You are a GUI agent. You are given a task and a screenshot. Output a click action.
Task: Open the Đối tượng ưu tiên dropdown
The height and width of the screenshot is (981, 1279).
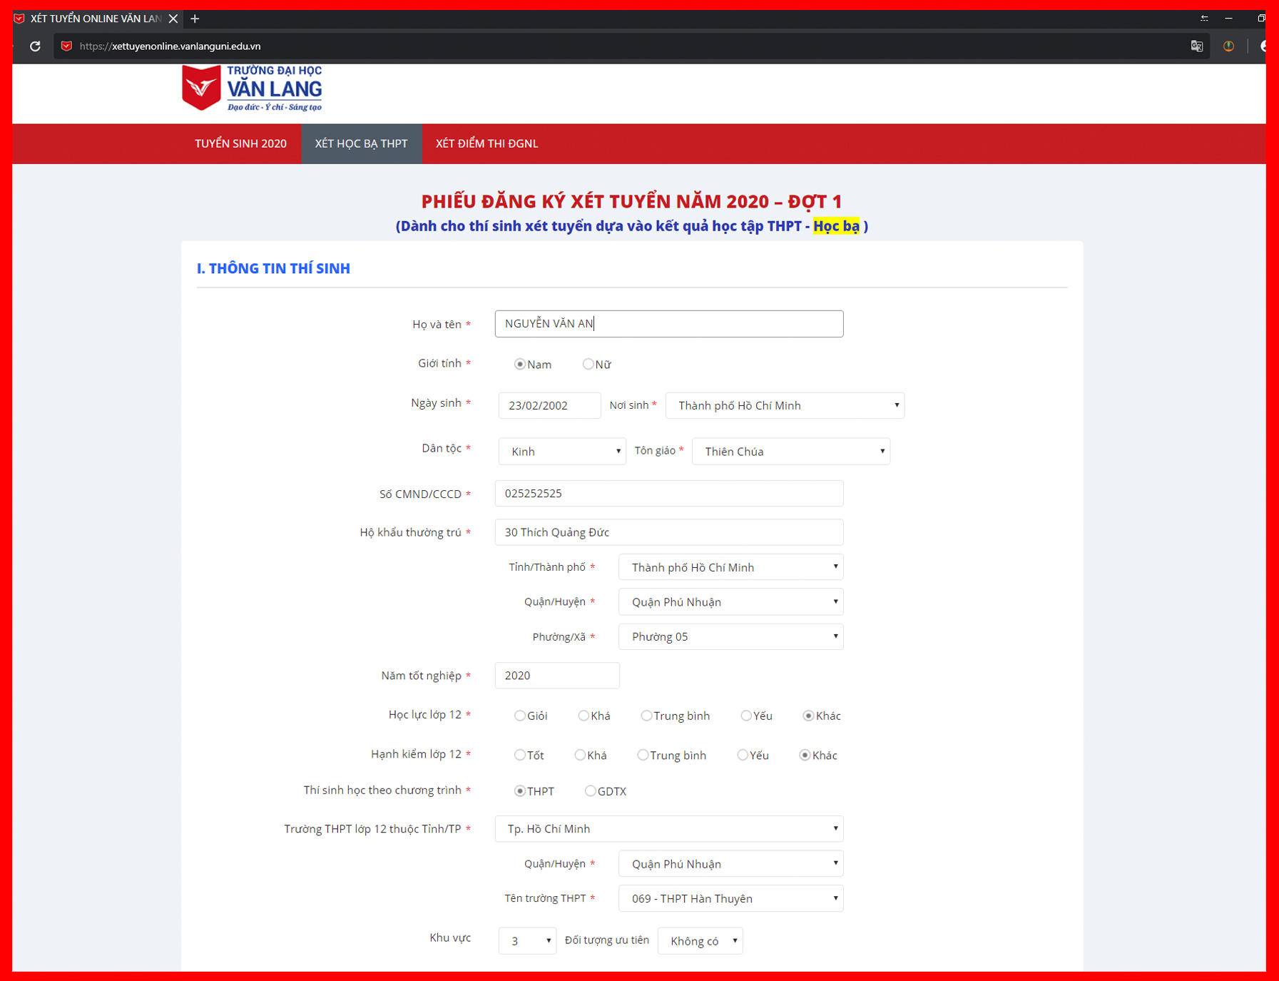700,941
